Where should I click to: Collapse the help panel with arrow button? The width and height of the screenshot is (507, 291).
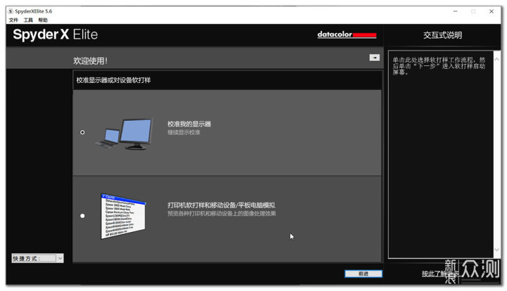click(375, 58)
